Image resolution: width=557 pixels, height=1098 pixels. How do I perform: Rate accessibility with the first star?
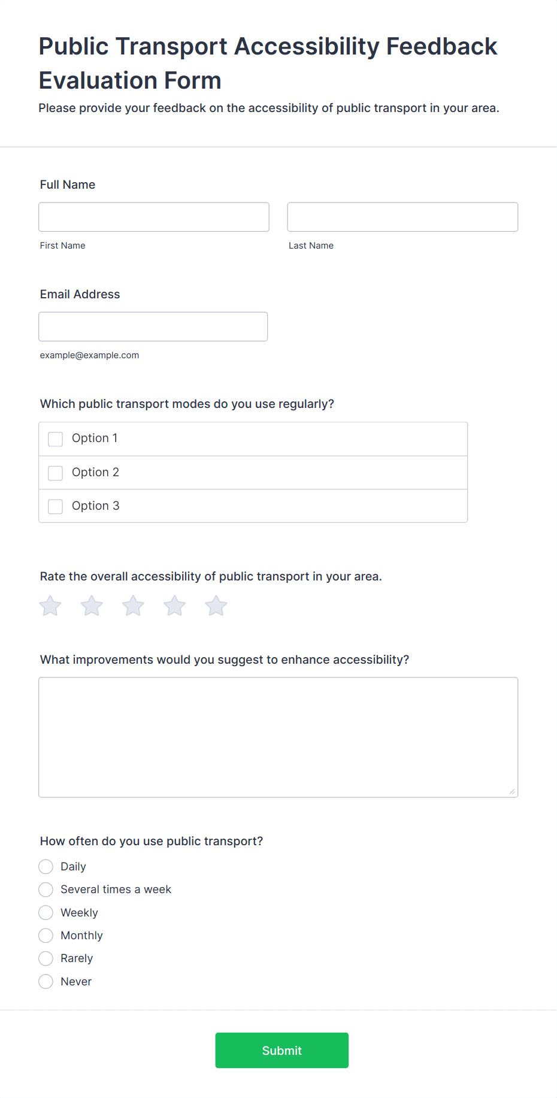click(50, 606)
